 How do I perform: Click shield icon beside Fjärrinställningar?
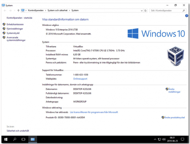click(x=4, y=29)
